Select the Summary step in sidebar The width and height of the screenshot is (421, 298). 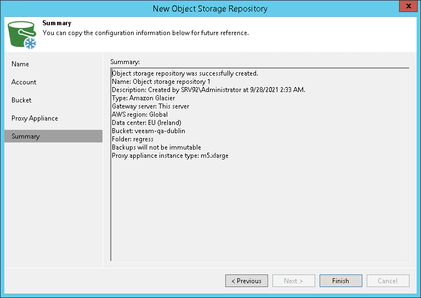(26, 136)
